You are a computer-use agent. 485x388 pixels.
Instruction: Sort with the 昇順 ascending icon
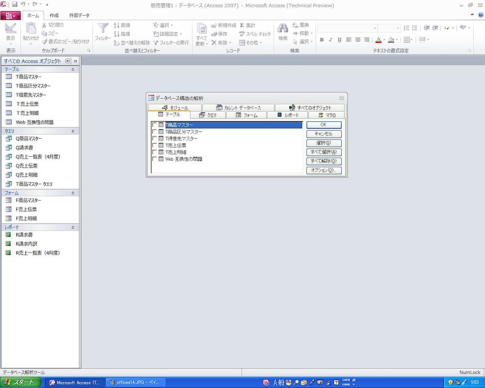117,25
